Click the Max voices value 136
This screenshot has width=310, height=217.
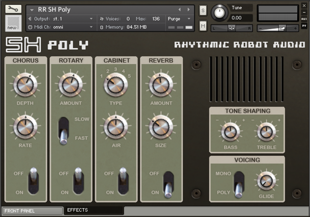pyautogui.click(x=156, y=19)
